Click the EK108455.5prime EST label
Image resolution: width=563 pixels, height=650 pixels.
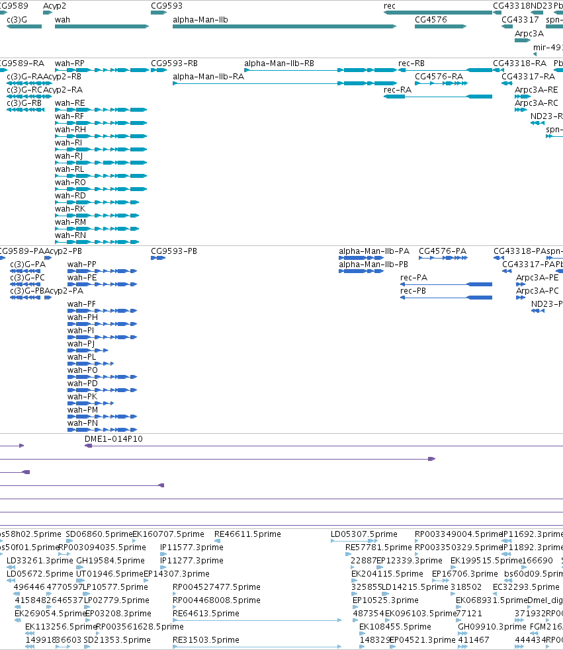(x=396, y=628)
